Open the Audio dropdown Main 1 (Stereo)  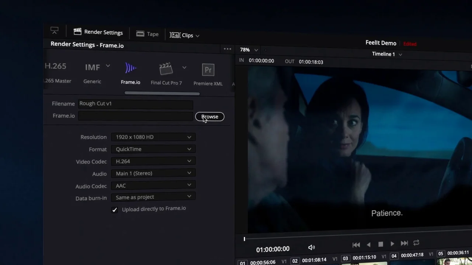pos(153,173)
